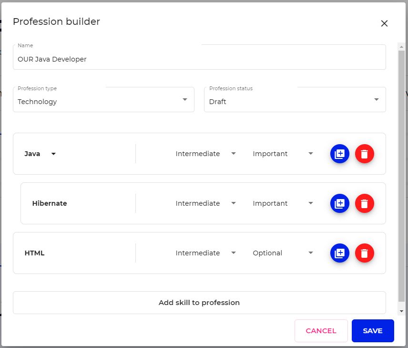
Task: Collapse the Java skill using its arrow
Action: click(53, 154)
